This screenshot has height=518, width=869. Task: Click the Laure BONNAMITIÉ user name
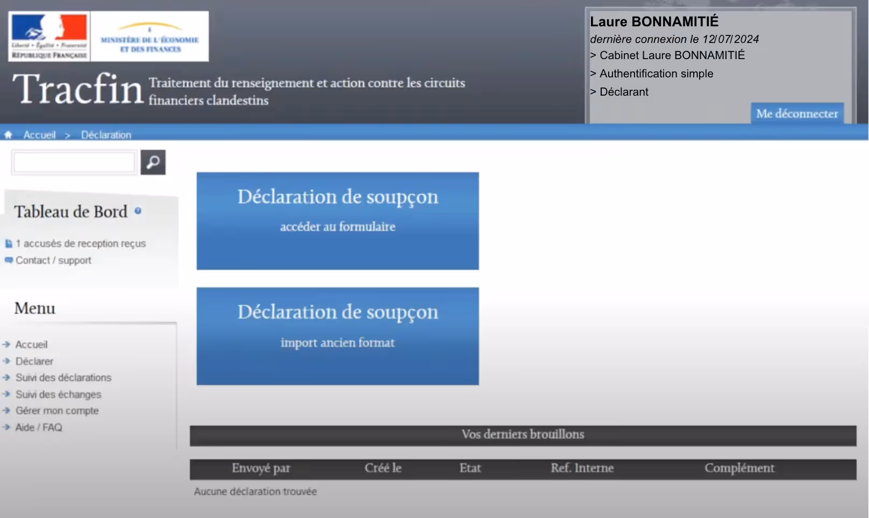click(x=654, y=21)
